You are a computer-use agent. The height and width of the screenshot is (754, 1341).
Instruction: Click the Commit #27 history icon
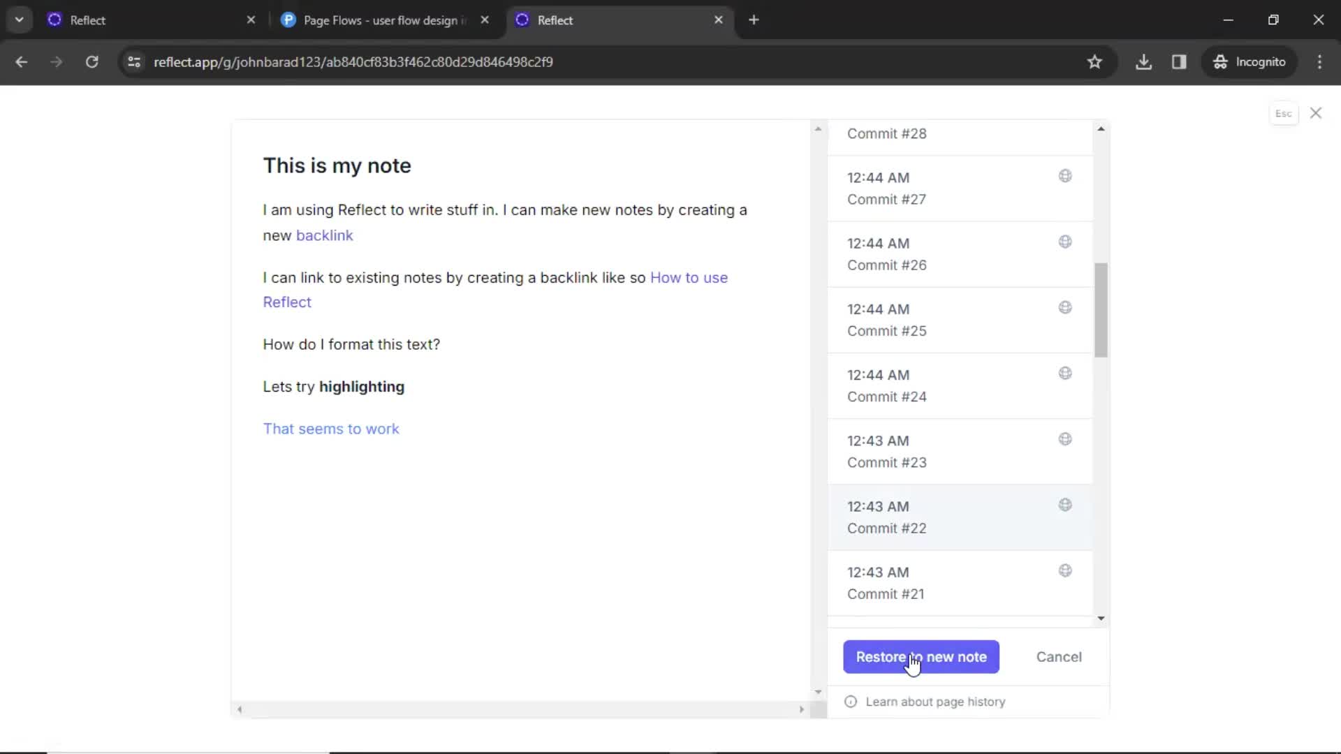pyautogui.click(x=1064, y=176)
